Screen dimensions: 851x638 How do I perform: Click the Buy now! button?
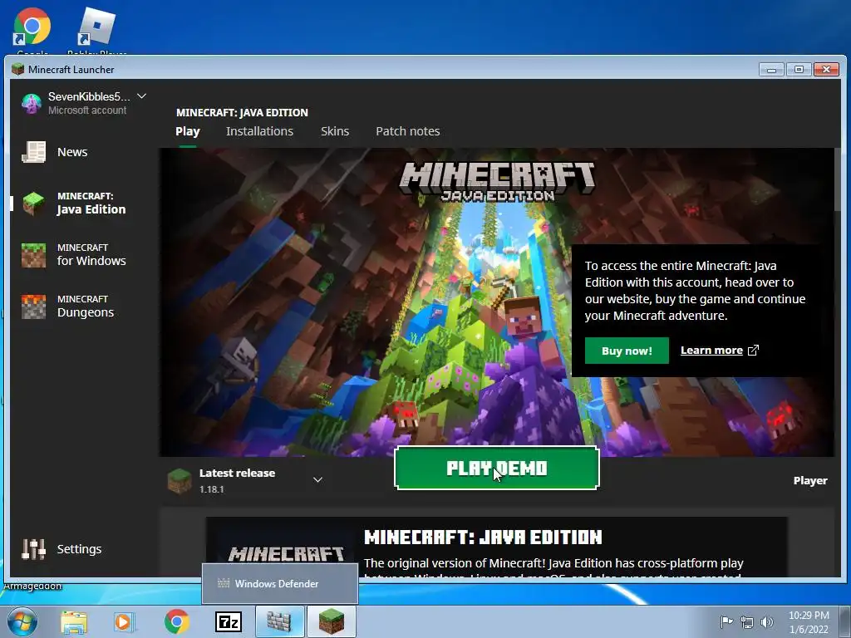(x=627, y=351)
